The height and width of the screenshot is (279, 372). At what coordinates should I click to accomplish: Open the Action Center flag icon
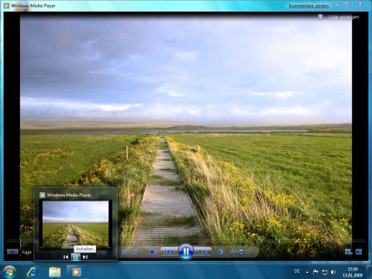(315, 272)
